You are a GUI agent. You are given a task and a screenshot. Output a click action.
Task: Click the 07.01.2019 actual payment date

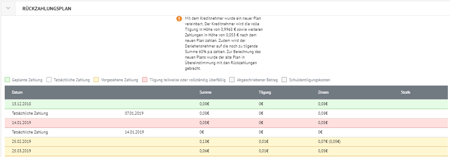134,113
